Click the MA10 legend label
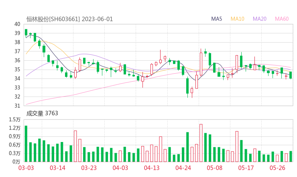Screen dimensions: 297x177 tap(237, 19)
